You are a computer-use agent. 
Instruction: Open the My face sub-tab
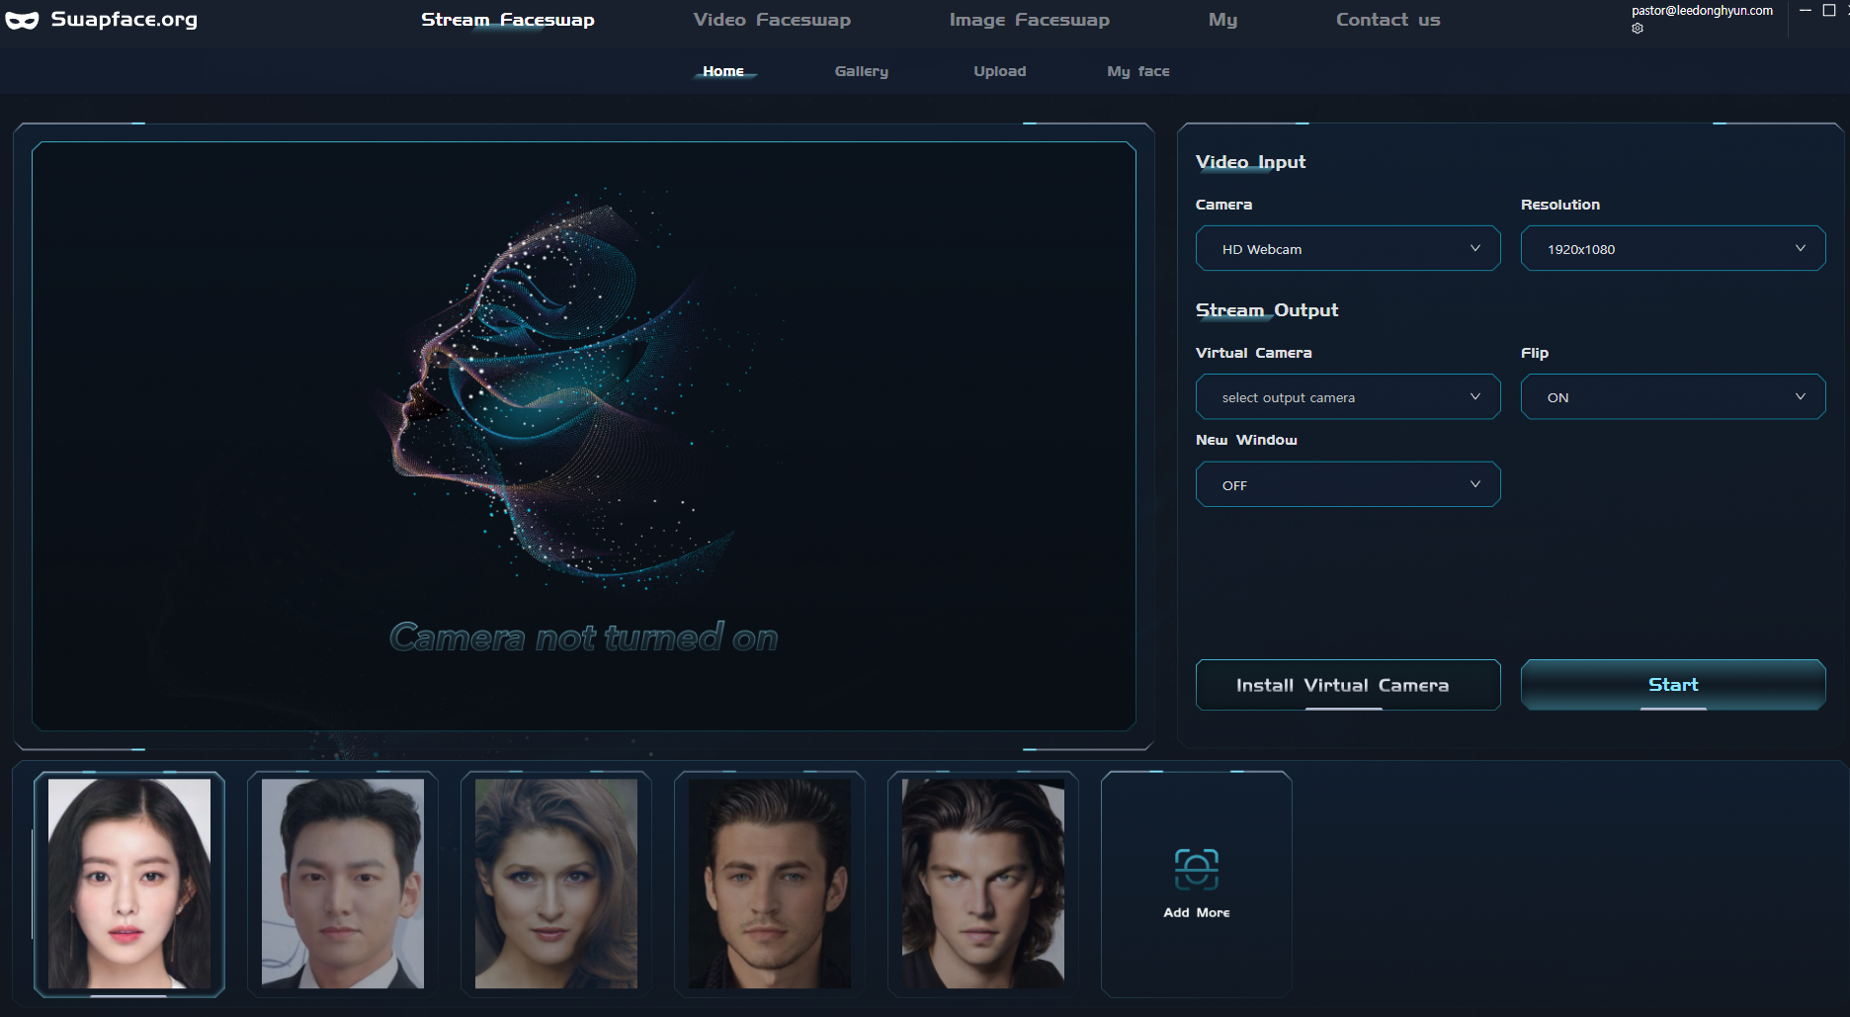click(x=1137, y=71)
